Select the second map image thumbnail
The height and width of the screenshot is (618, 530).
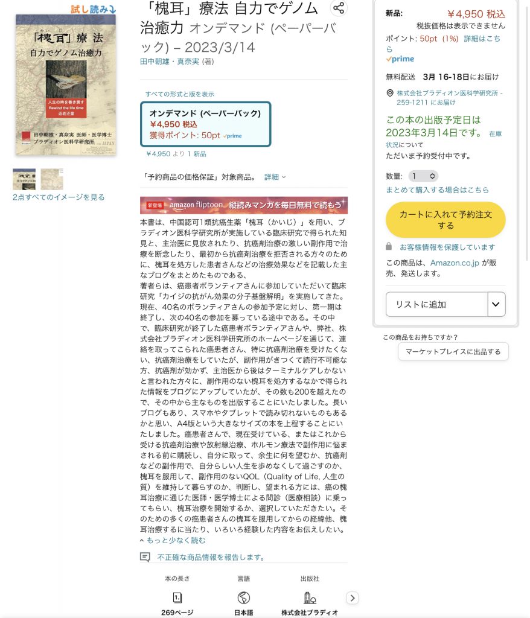tap(52, 179)
